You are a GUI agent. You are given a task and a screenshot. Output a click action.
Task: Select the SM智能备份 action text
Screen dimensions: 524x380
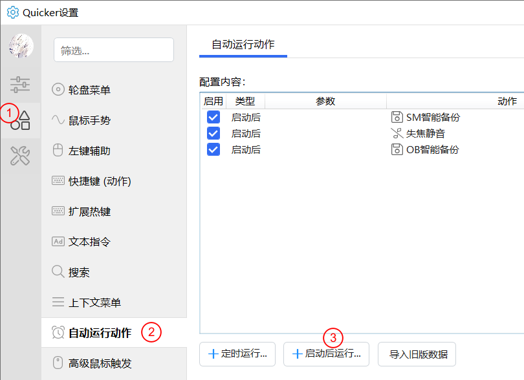[433, 117]
